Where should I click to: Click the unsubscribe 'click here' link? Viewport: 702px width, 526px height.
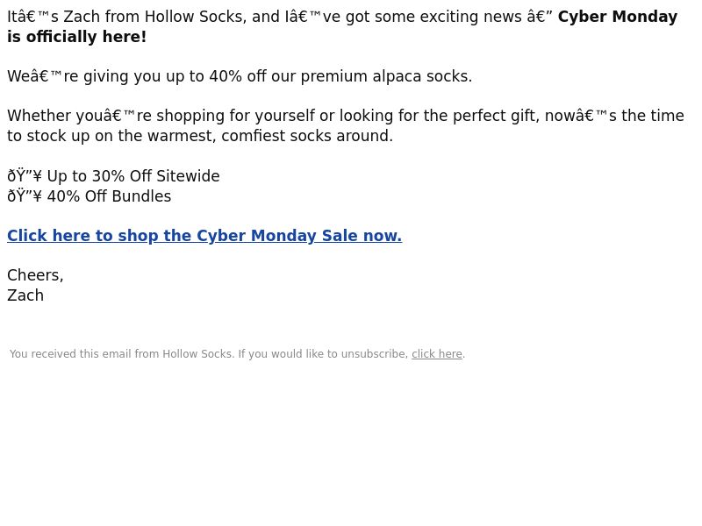[x=436, y=354]
